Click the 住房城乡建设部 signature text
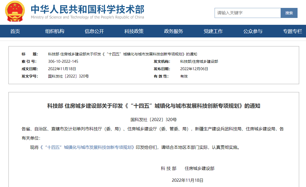 point(200,169)
